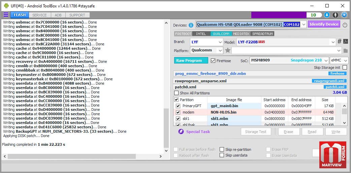Uncheck the modem partition checkbox

click(178, 112)
